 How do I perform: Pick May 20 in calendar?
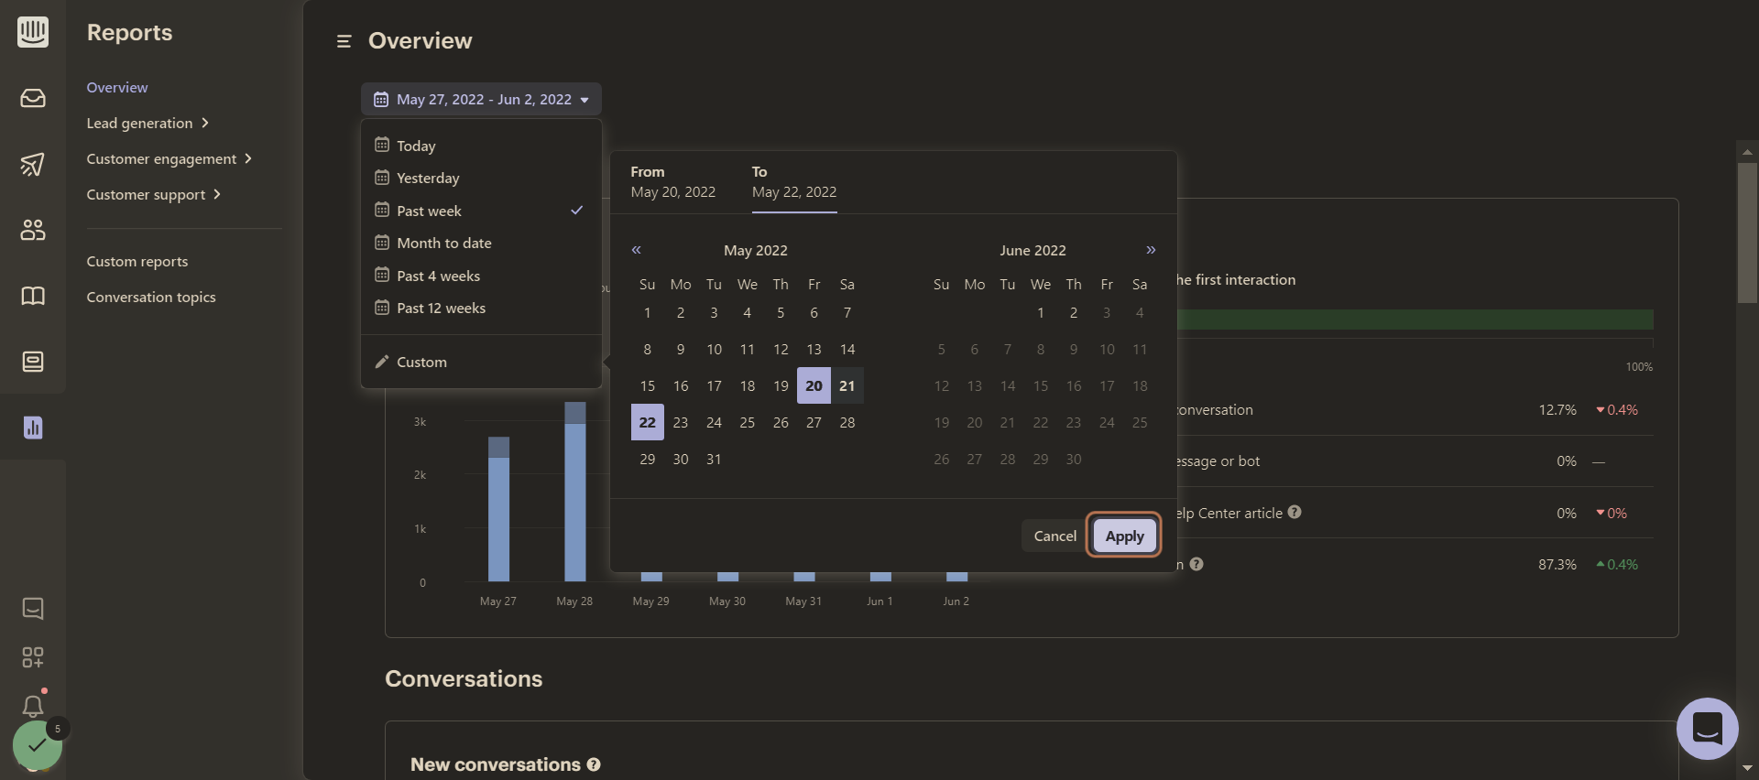814,385
